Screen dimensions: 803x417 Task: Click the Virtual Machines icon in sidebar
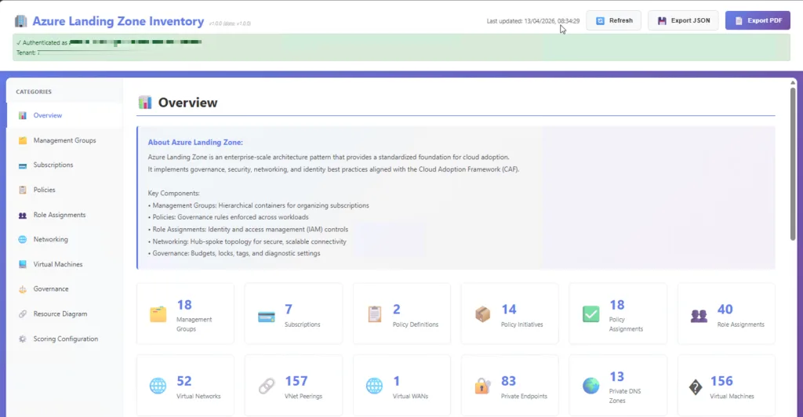[x=23, y=265]
